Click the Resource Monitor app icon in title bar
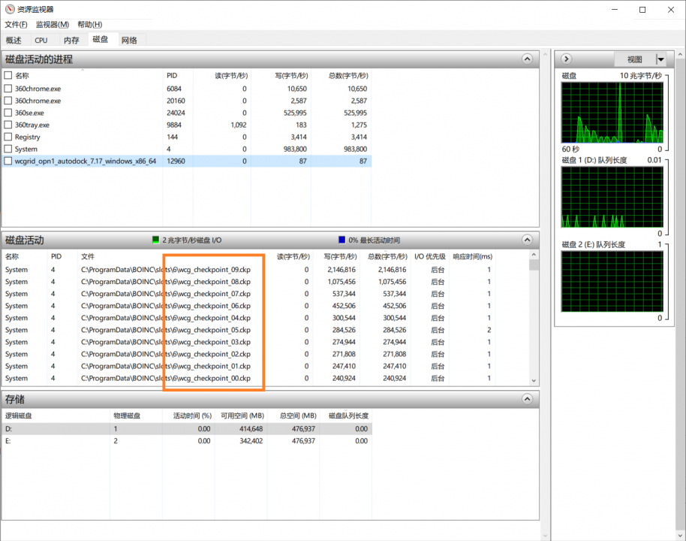The height and width of the screenshot is (541, 686). [10, 9]
